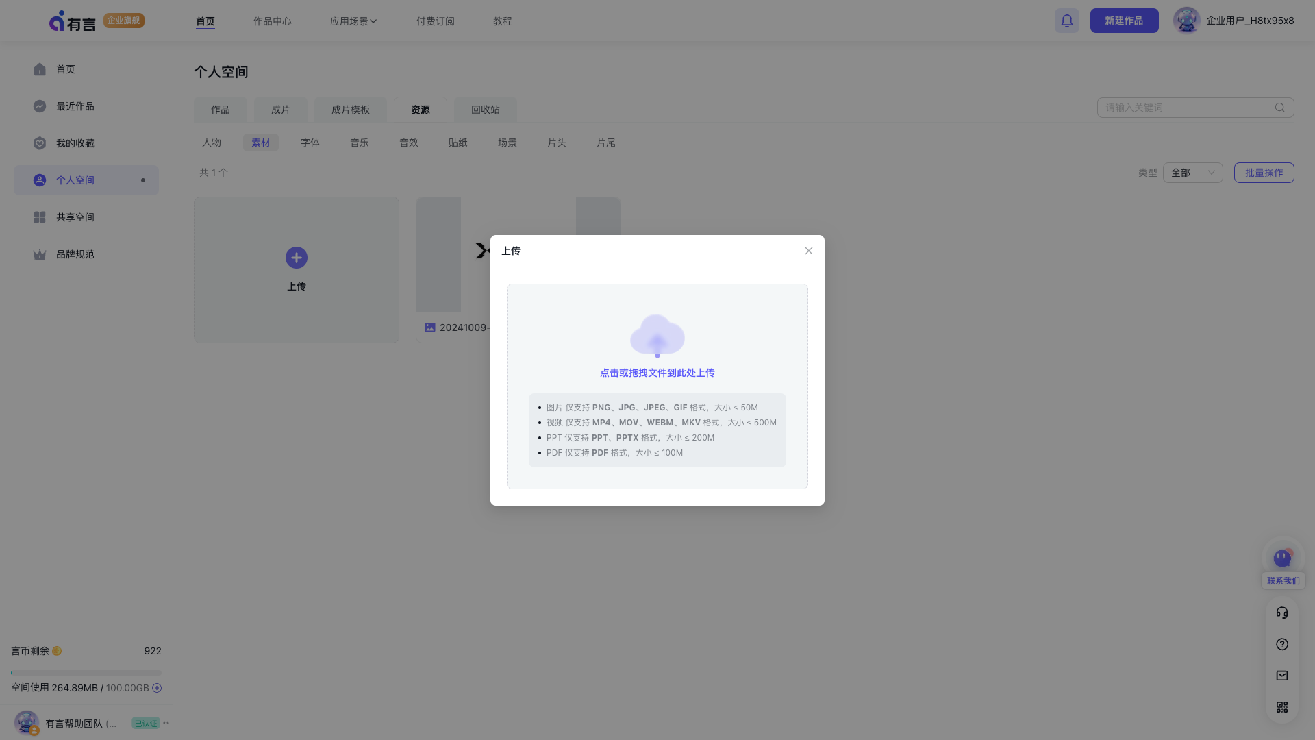Click the search magnifier icon
The height and width of the screenshot is (740, 1315).
click(1279, 108)
